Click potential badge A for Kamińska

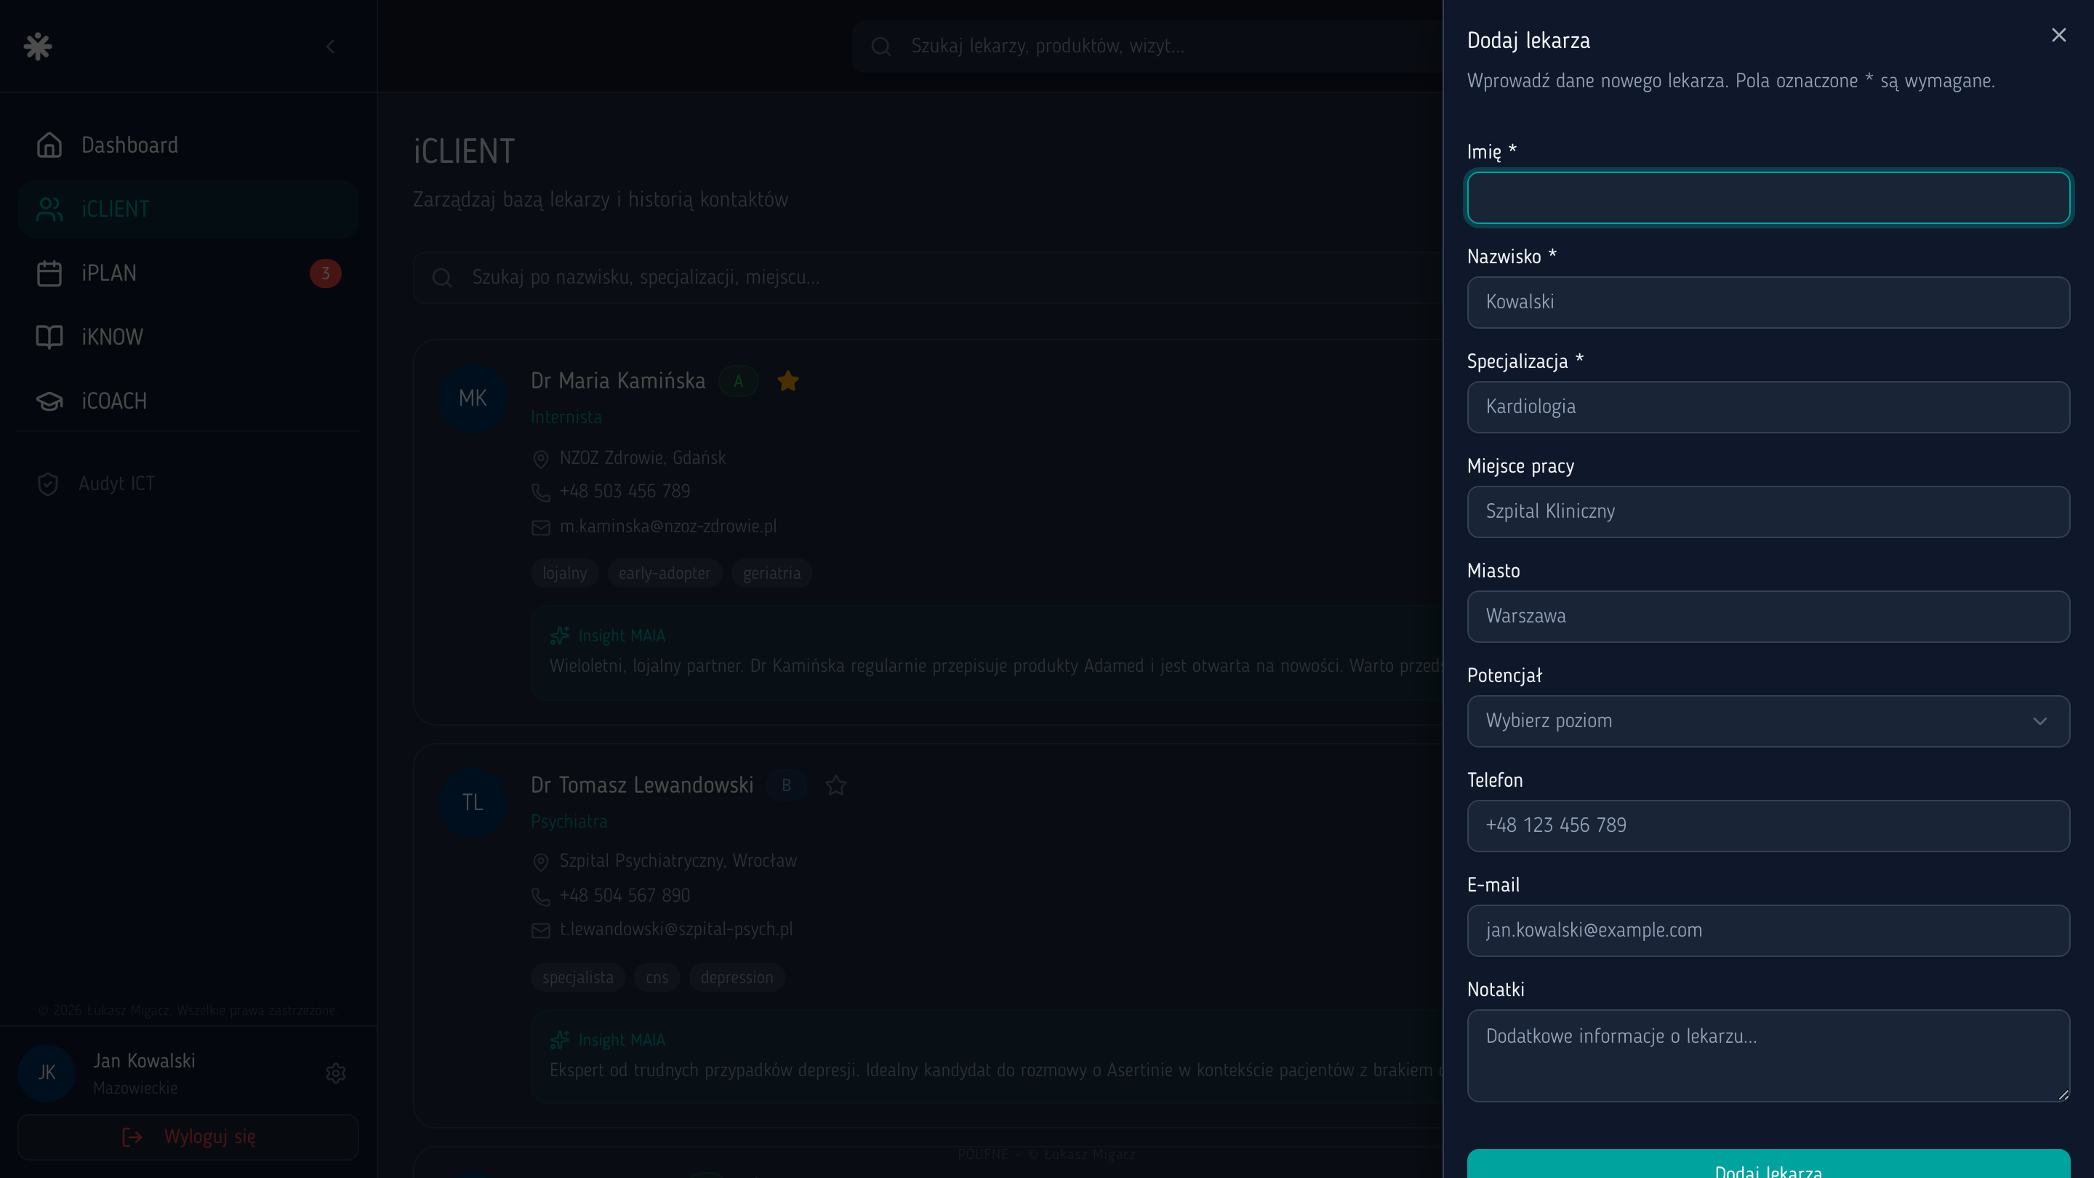tap(738, 381)
